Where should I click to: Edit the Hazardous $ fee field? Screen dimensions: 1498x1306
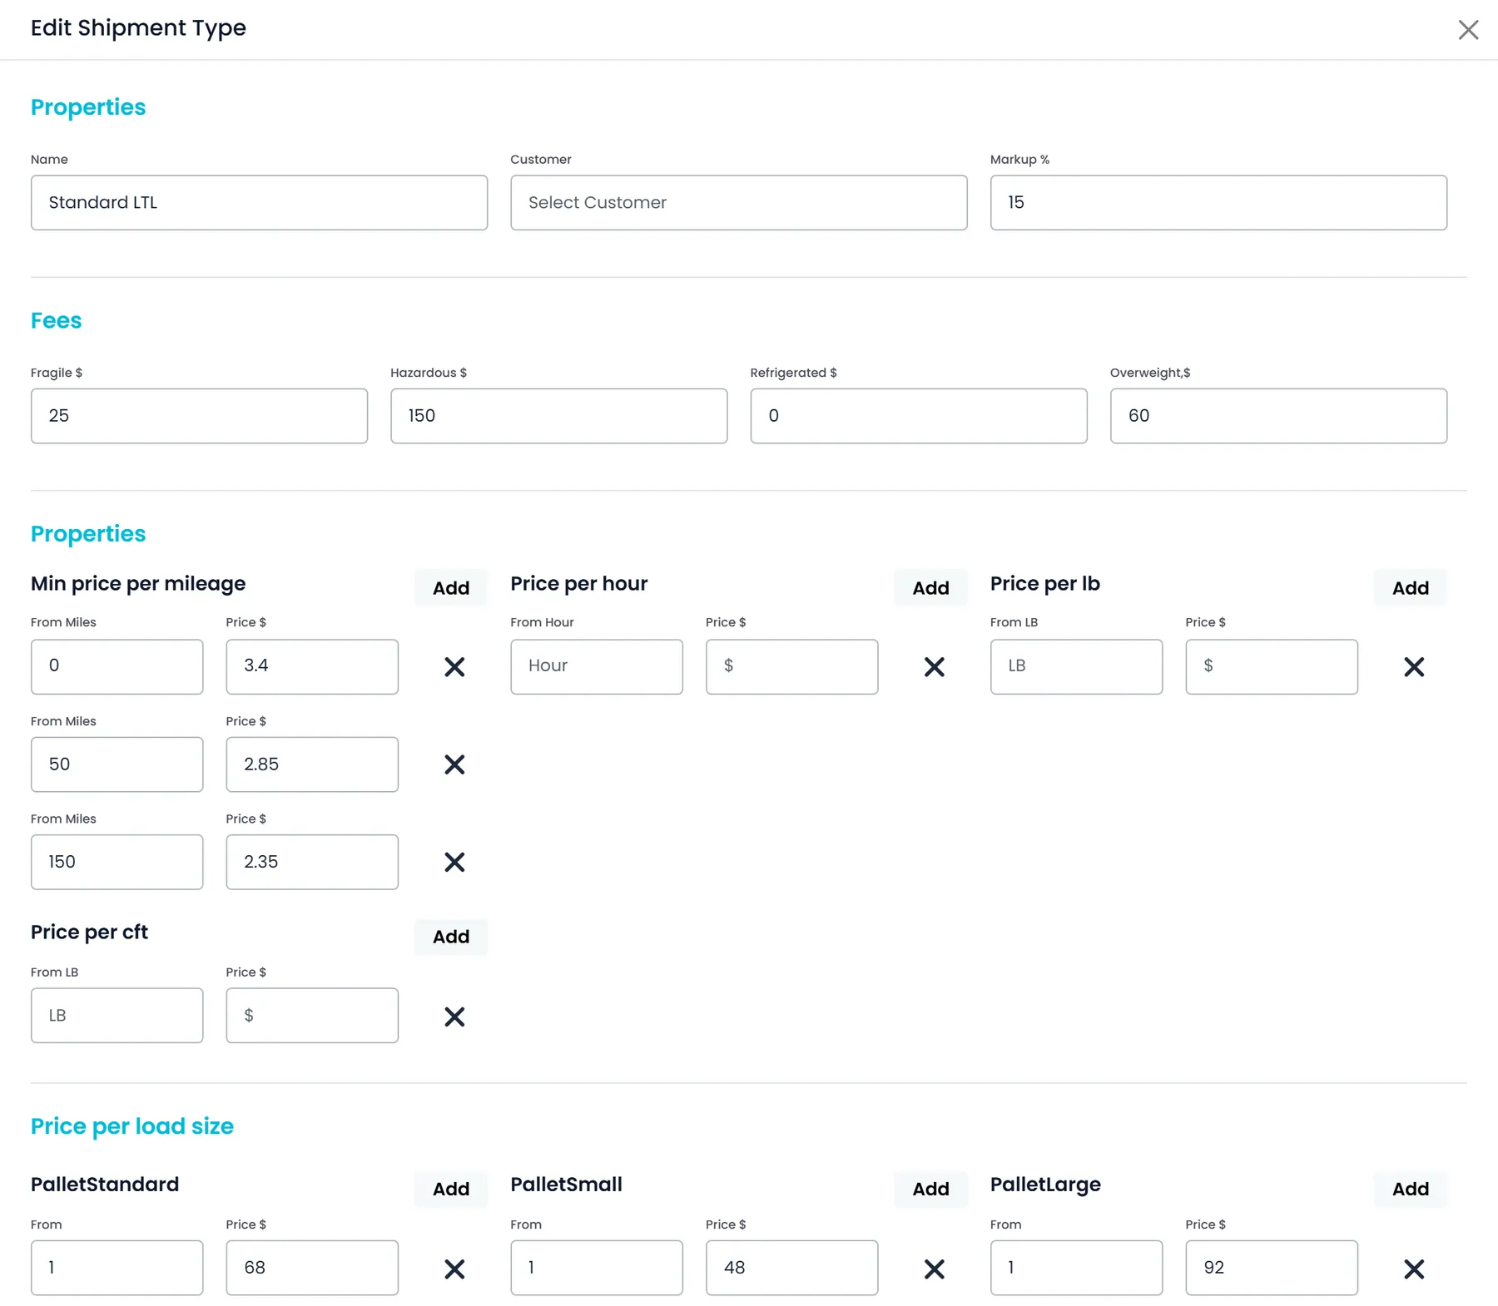tap(559, 416)
